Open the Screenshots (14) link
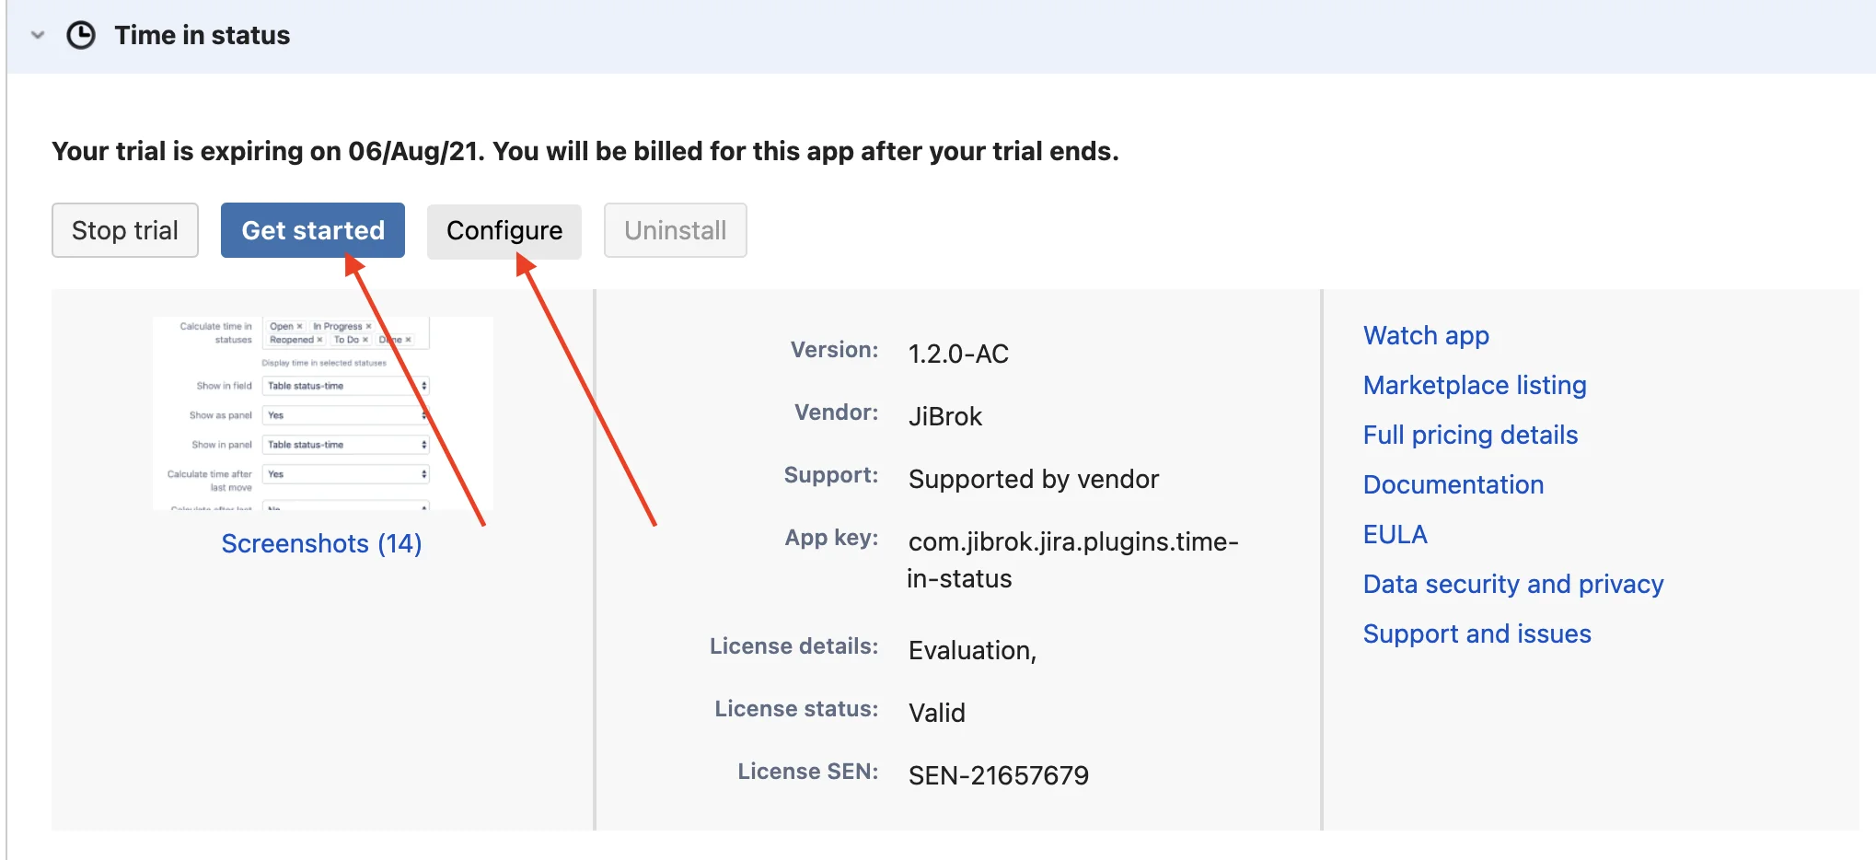The image size is (1876, 860). pyautogui.click(x=321, y=543)
